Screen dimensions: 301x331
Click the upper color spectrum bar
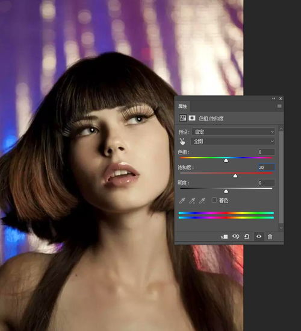pyautogui.click(x=226, y=213)
